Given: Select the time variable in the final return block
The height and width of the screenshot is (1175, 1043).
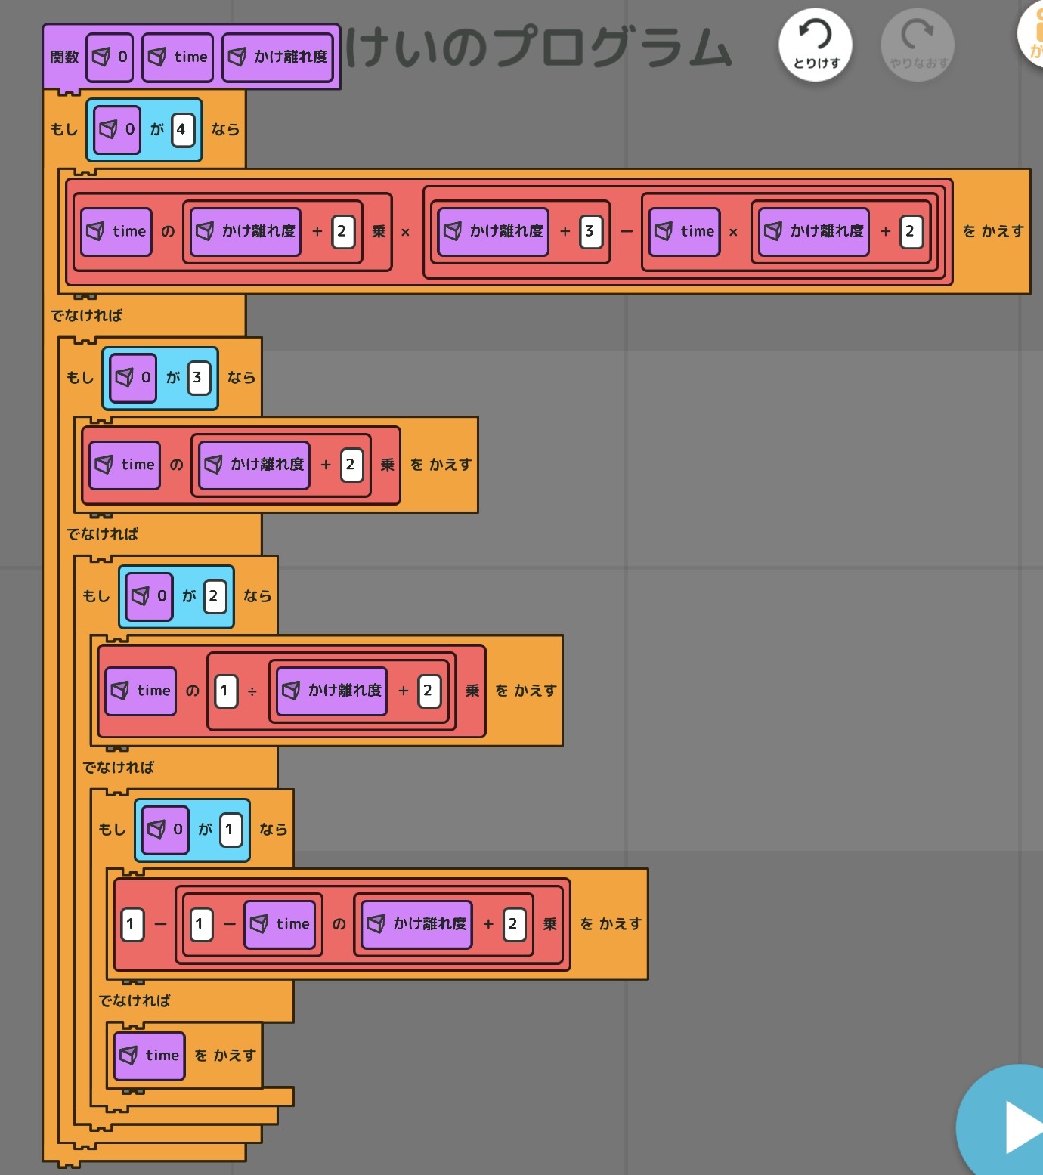Looking at the screenshot, I should (150, 1056).
